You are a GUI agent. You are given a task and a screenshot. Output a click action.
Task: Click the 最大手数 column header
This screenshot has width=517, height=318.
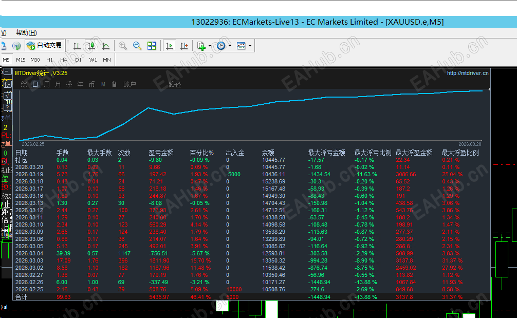tap(99, 153)
